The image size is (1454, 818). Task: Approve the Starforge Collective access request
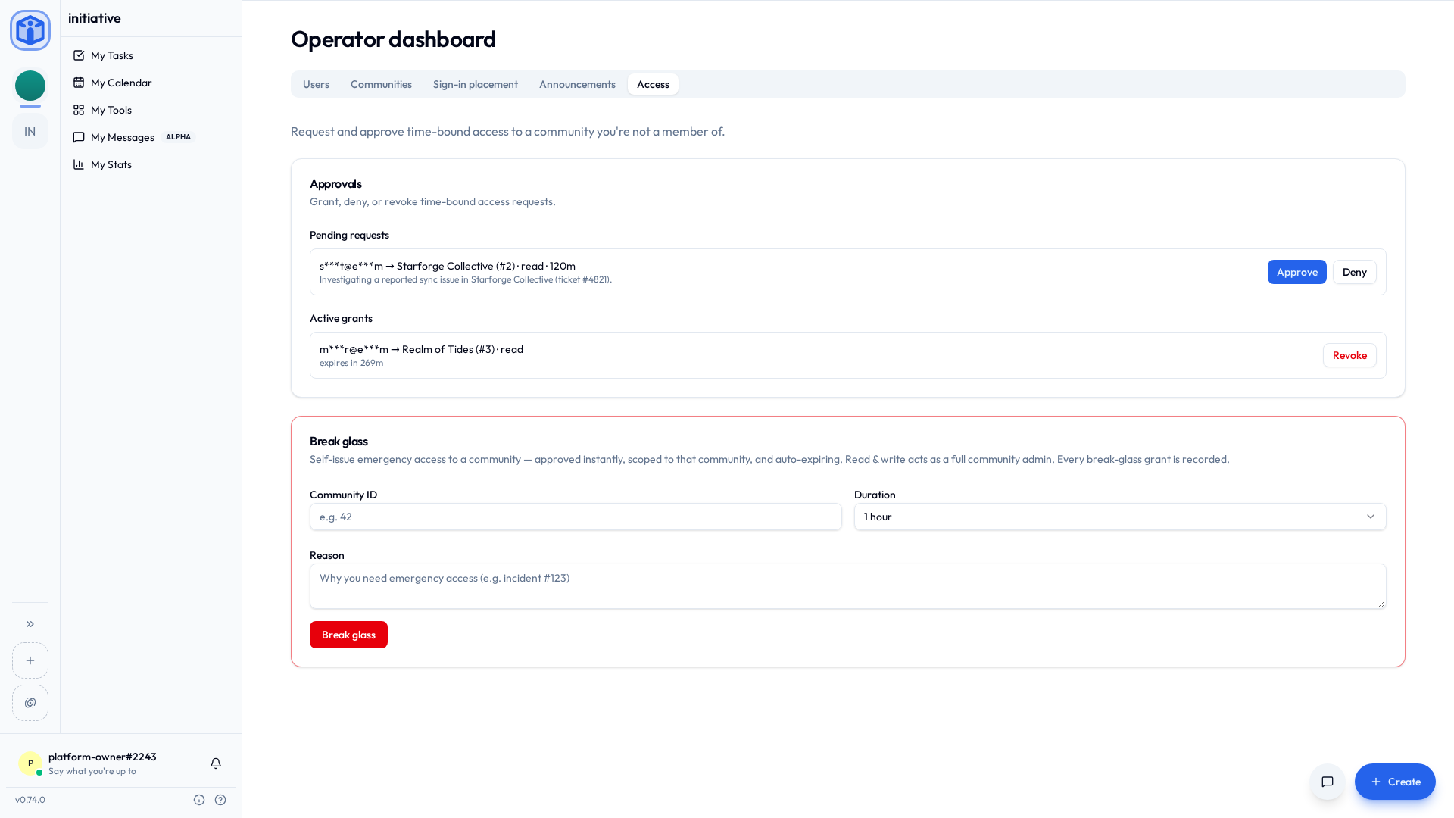(1297, 272)
